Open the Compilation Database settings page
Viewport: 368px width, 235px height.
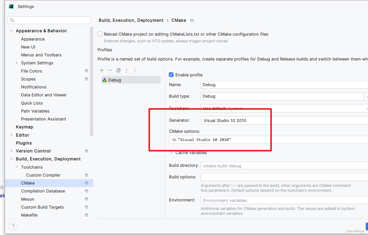click(x=43, y=191)
